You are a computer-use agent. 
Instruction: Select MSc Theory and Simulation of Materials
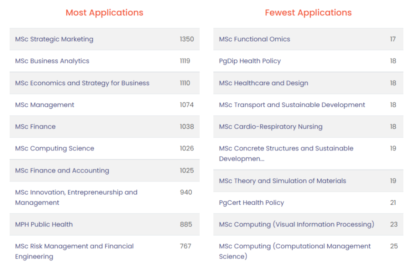point(308,181)
